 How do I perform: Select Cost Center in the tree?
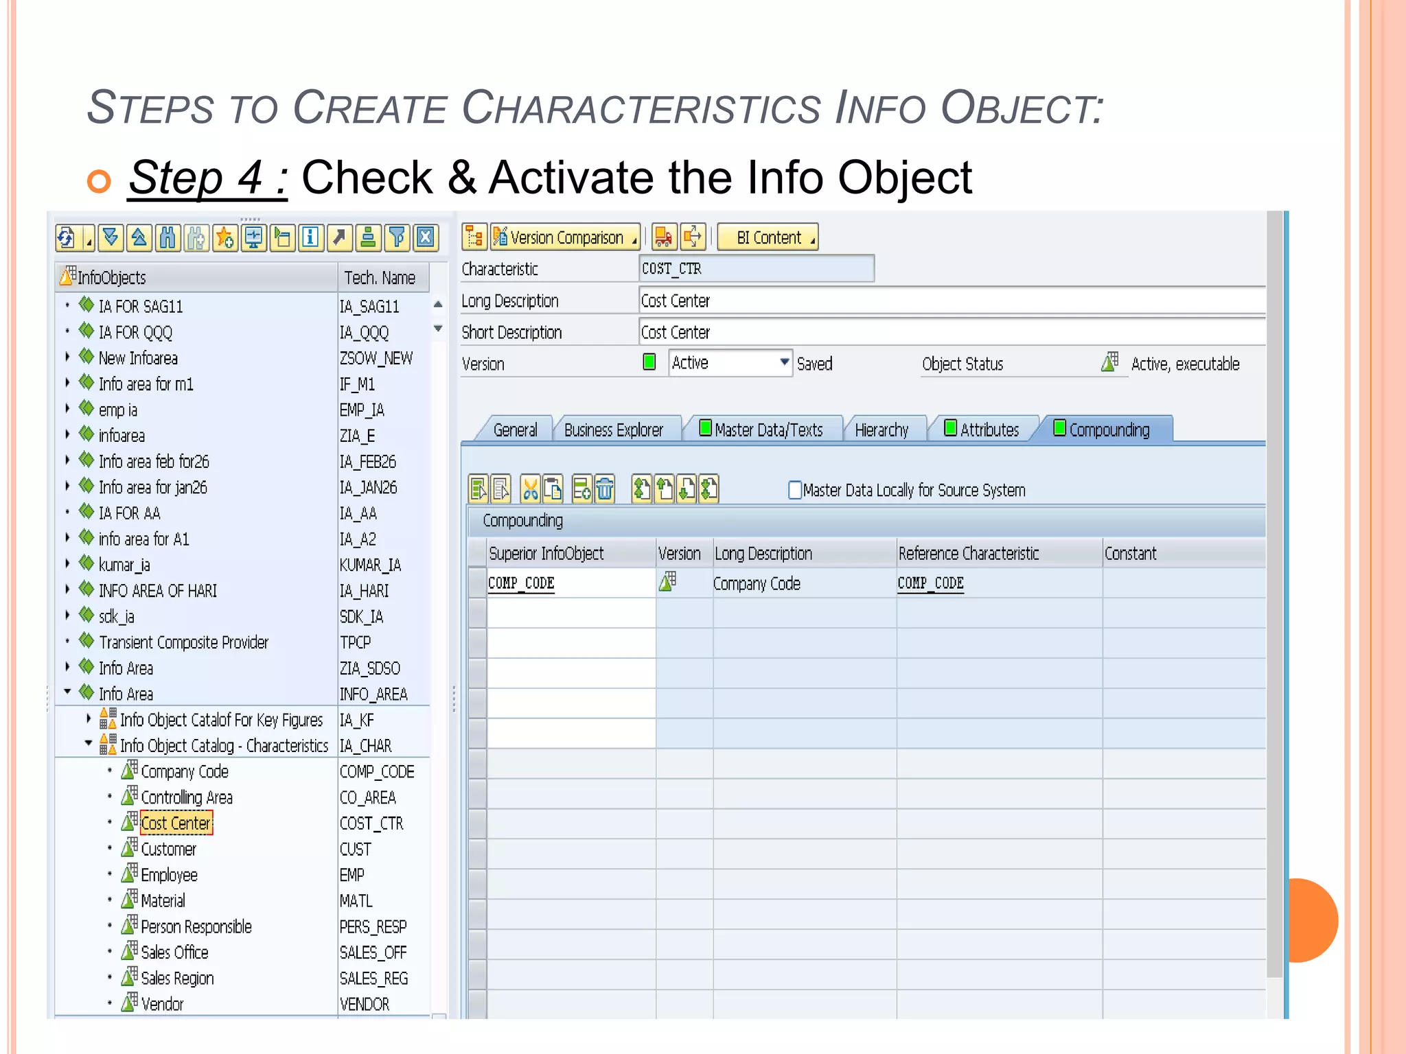click(x=176, y=823)
